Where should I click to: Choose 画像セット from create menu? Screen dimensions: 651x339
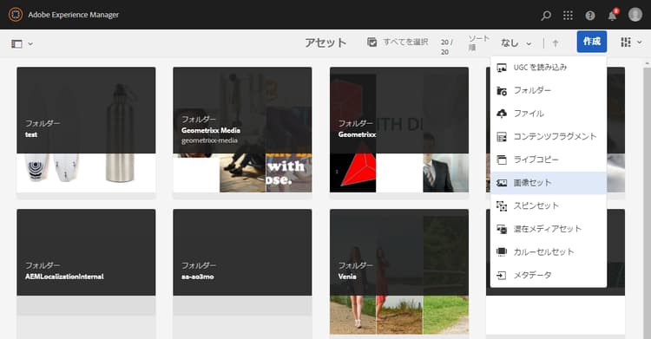pos(548,183)
